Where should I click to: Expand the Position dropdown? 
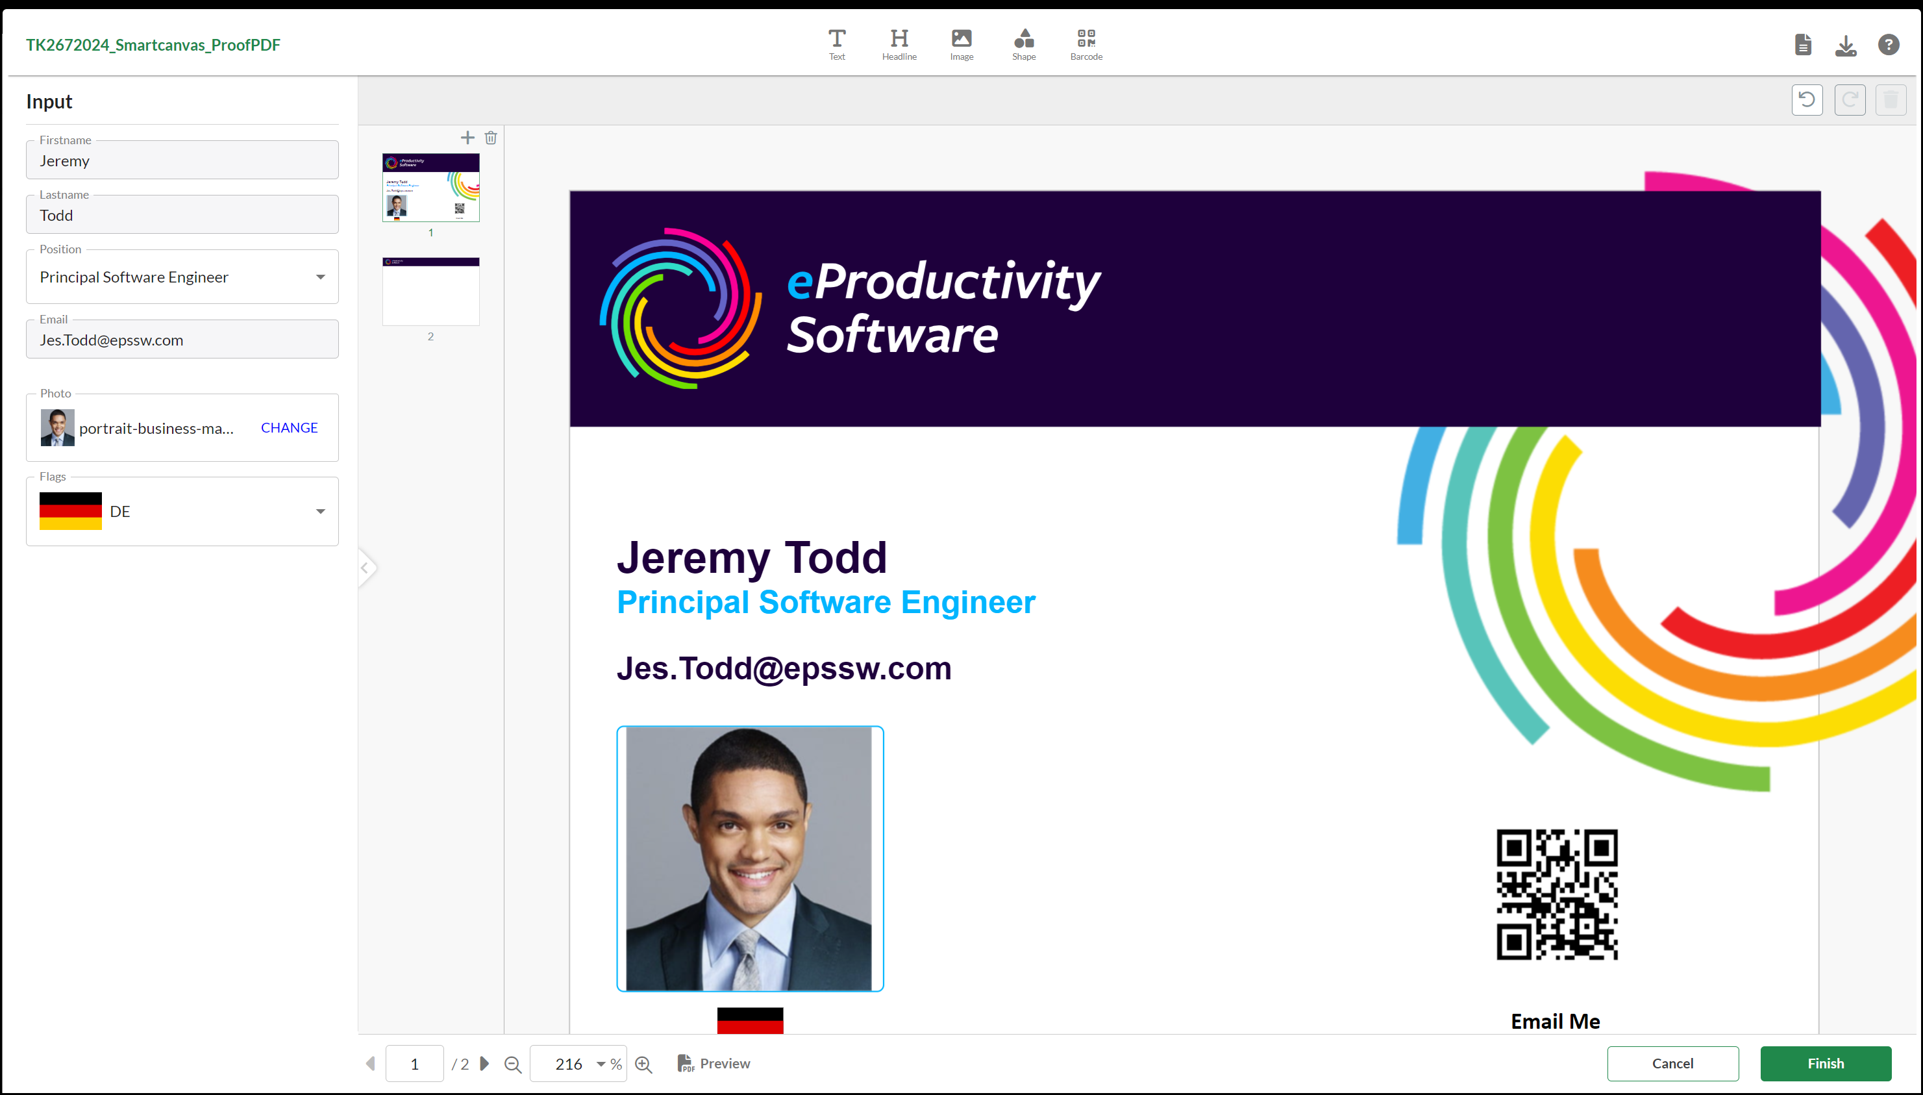[320, 277]
